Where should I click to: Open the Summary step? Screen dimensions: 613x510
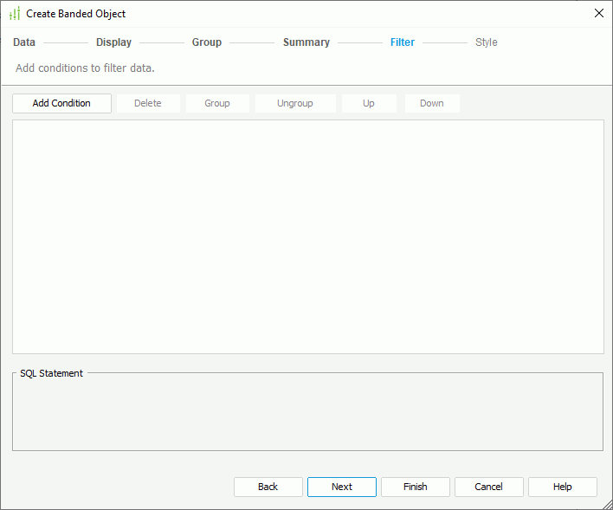coord(306,42)
